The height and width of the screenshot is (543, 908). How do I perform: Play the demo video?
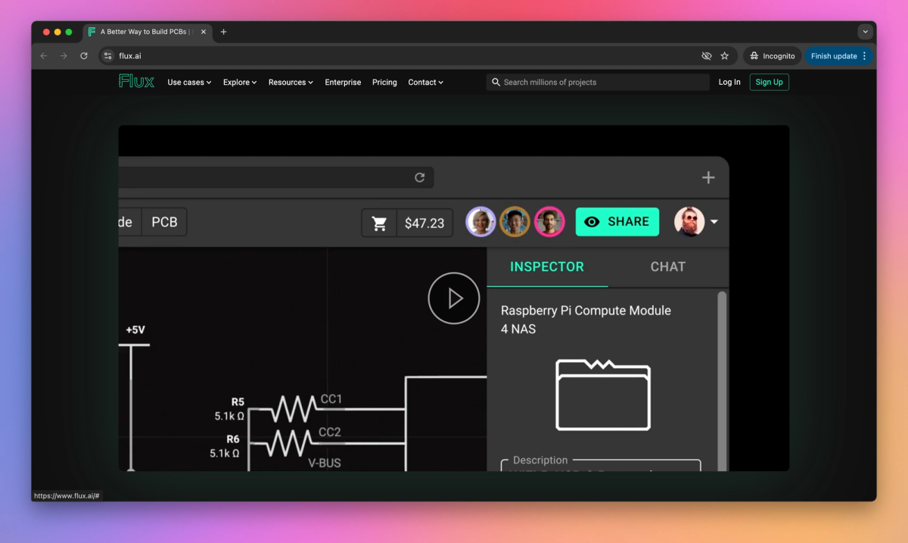tap(454, 298)
